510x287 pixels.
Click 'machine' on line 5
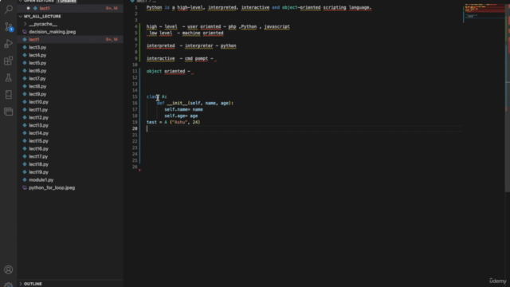click(191, 33)
